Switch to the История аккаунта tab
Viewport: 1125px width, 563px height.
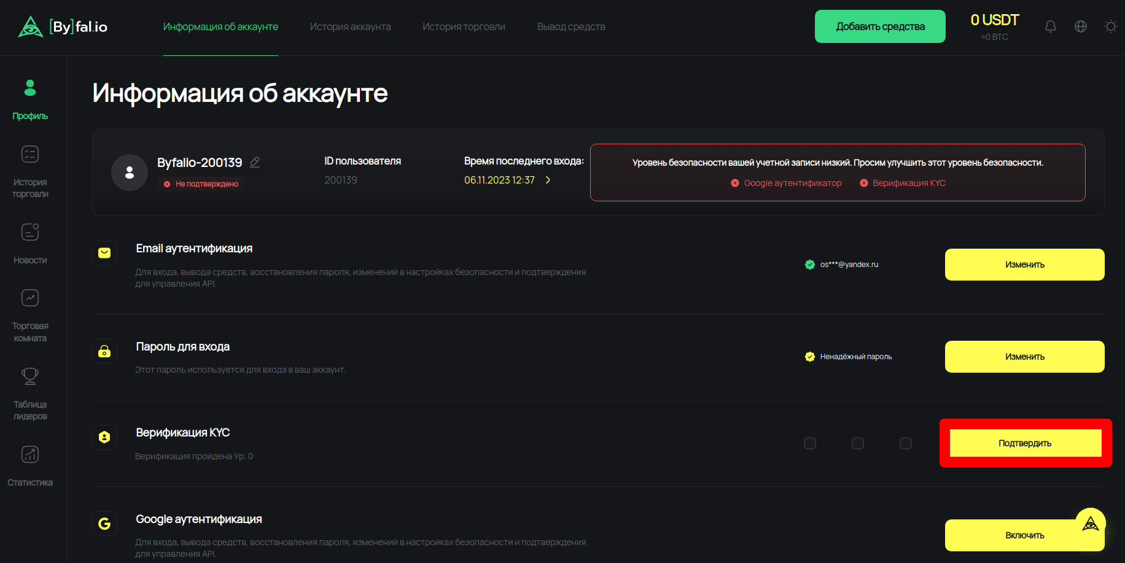(x=350, y=27)
